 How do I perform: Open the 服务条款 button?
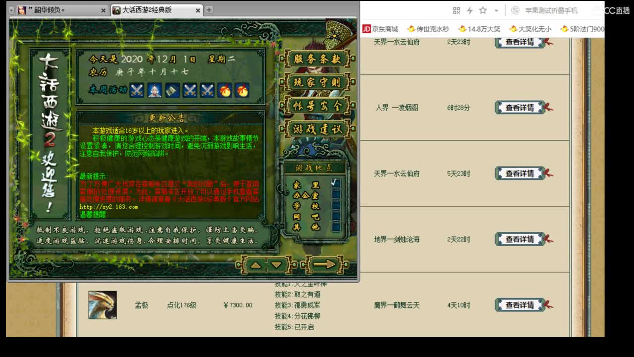(x=317, y=59)
